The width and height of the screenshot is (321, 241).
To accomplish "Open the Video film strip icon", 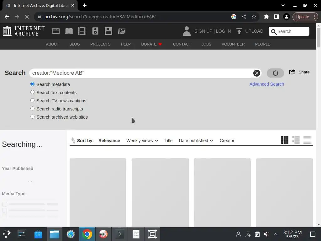I will 82,31.
